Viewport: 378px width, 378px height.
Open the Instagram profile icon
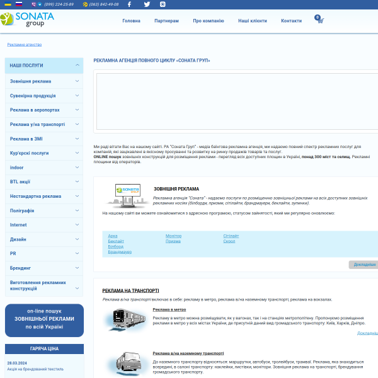click(163, 4)
